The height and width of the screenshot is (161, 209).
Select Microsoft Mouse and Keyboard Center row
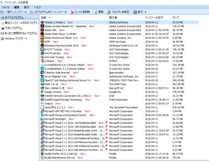119,115
